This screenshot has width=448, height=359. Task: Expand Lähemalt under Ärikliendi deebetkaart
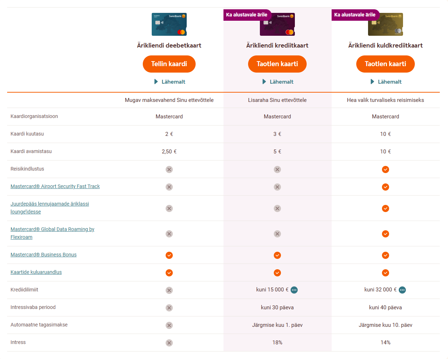[170, 82]
